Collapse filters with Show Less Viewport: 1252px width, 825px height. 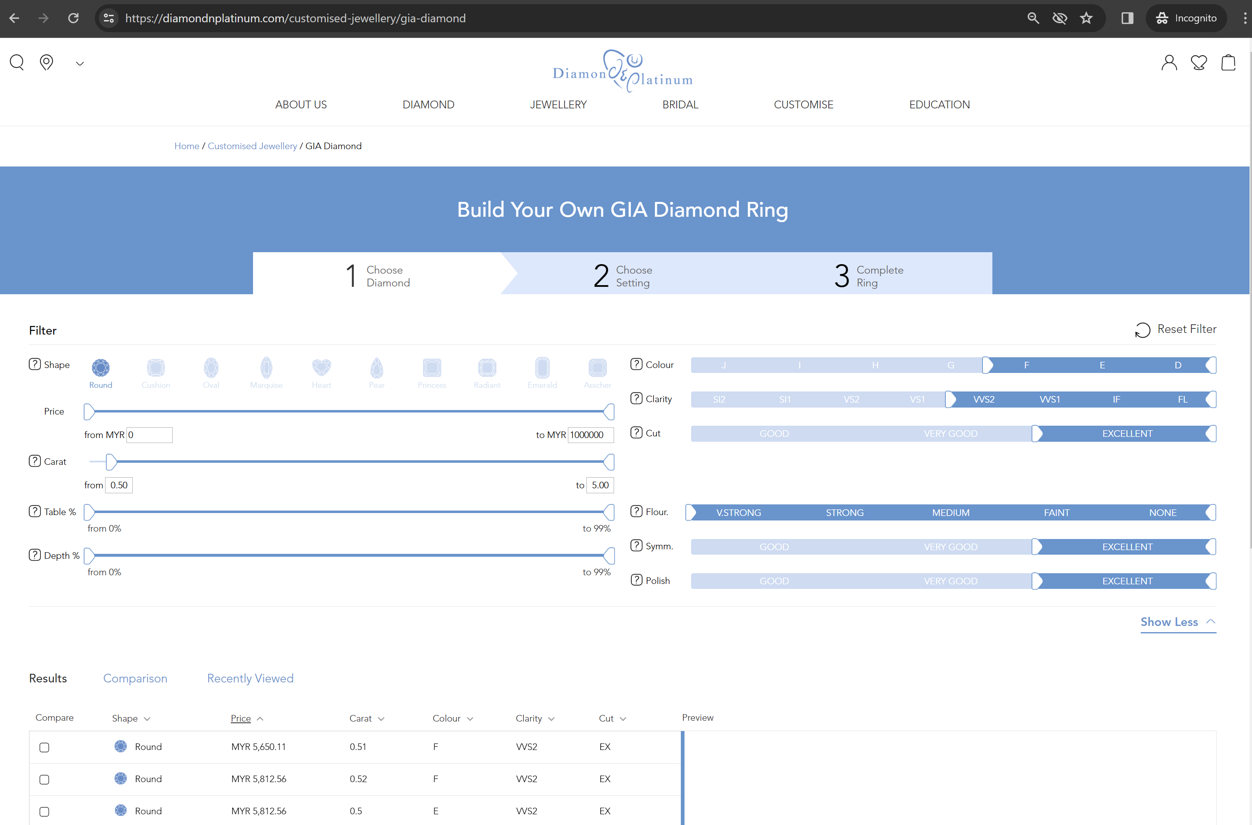pos(1178,622)
